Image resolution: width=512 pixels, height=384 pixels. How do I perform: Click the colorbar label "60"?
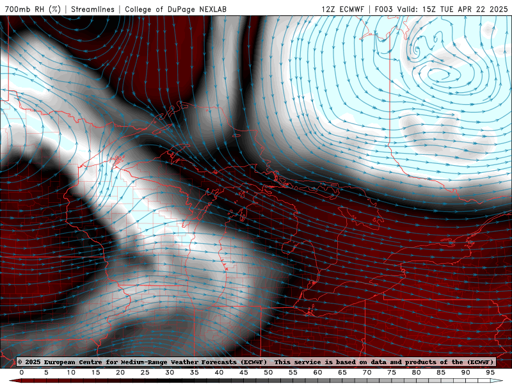tap(317, 372)
